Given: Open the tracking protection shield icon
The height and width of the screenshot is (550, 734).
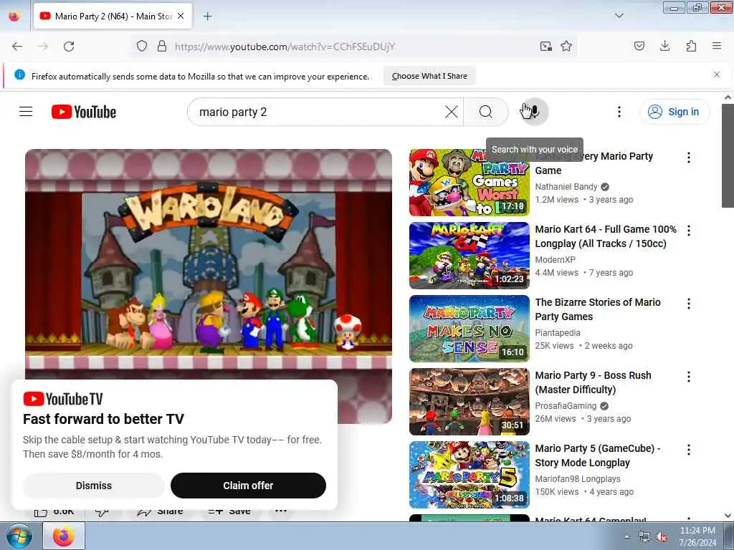Looking at the screenshot, I should click(142, 47).
